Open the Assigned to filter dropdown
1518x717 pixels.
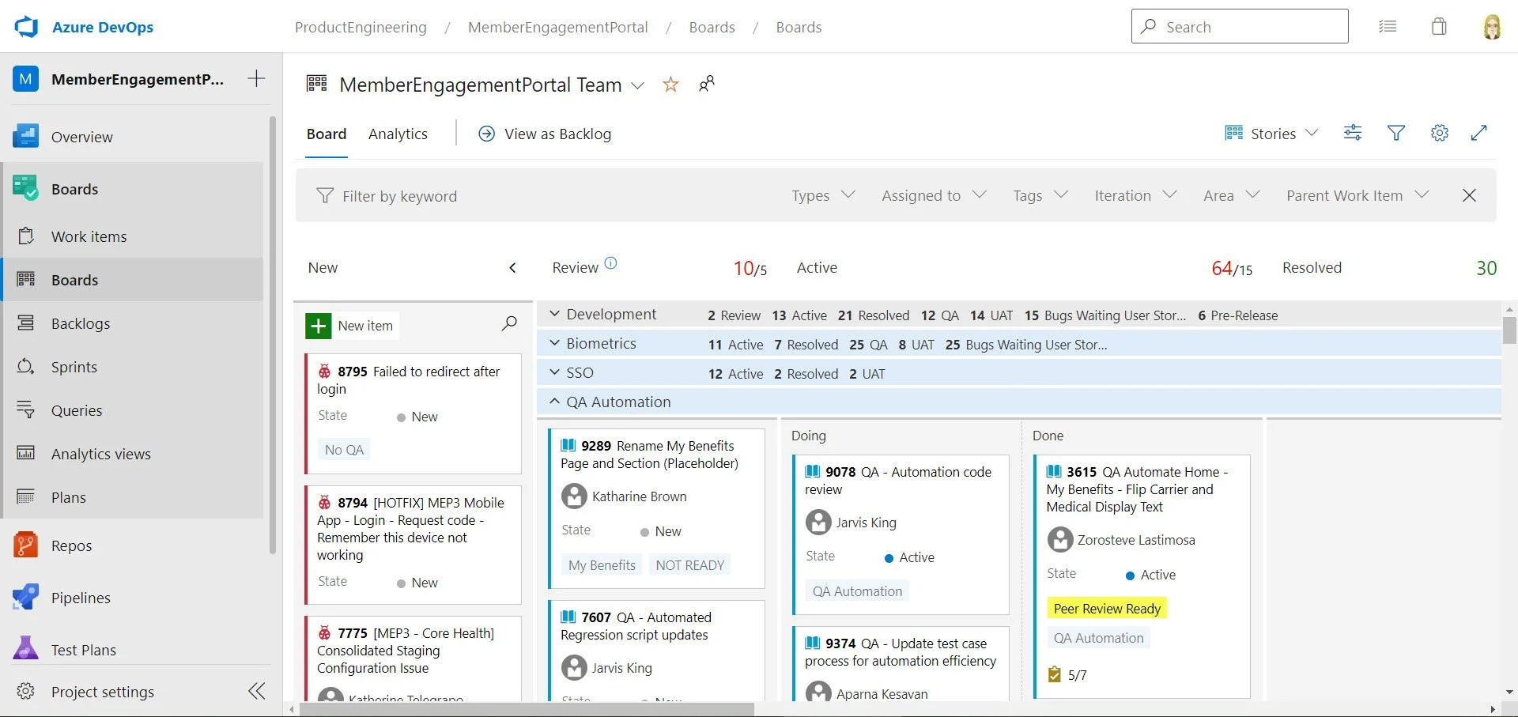[x=934, y=195]
